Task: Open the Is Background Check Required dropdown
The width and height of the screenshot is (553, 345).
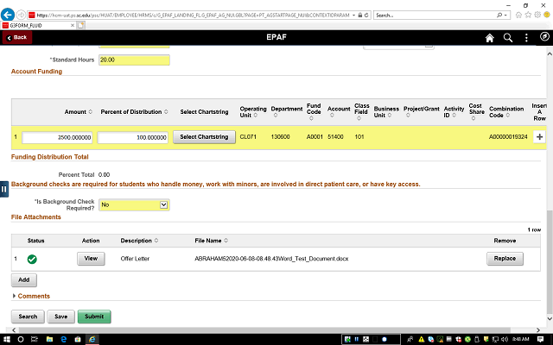Action: 134,205
